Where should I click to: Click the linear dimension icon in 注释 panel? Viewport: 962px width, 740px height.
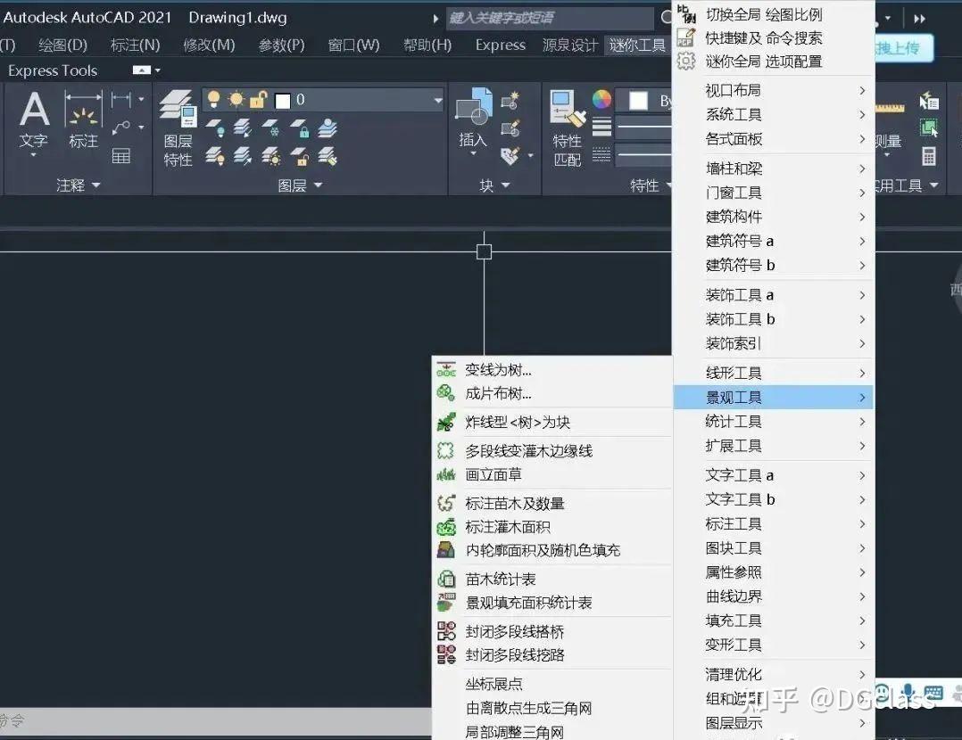[x=120, y=99]
